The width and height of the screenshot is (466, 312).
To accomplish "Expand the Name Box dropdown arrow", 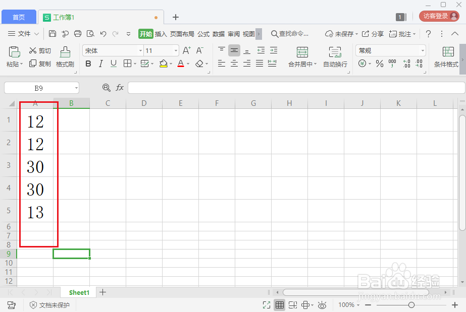I will [x=76, y=88].
